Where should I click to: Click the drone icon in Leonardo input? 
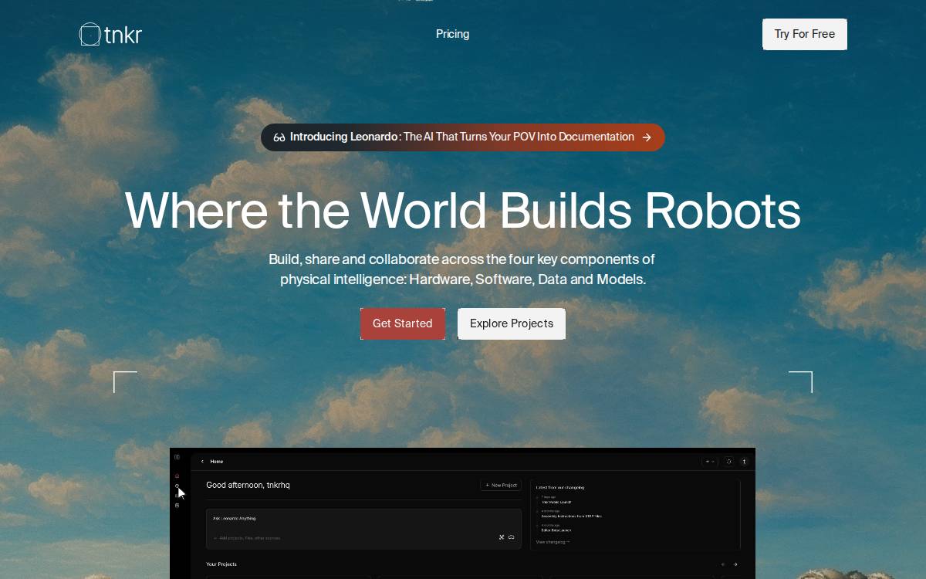click(502, 537)
